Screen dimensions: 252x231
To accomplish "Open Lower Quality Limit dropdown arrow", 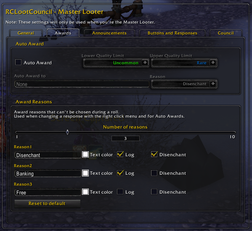I will click(145, 63).
